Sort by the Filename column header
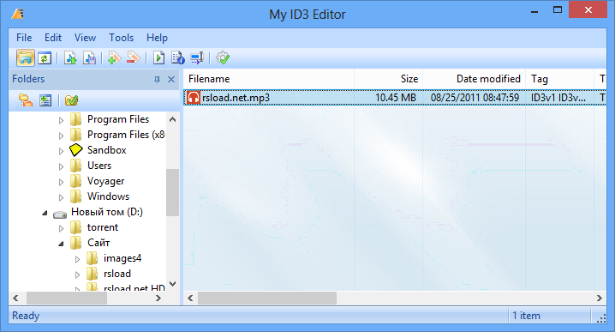The image size is (615, 332). click(x=269, y=79)
